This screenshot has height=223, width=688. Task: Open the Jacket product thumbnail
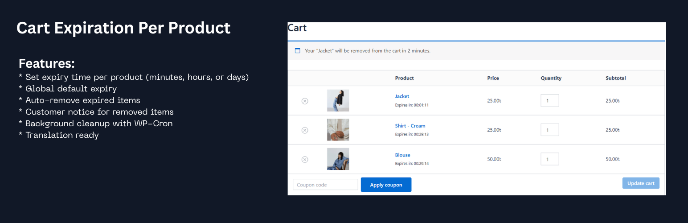(x=338, y=100)
